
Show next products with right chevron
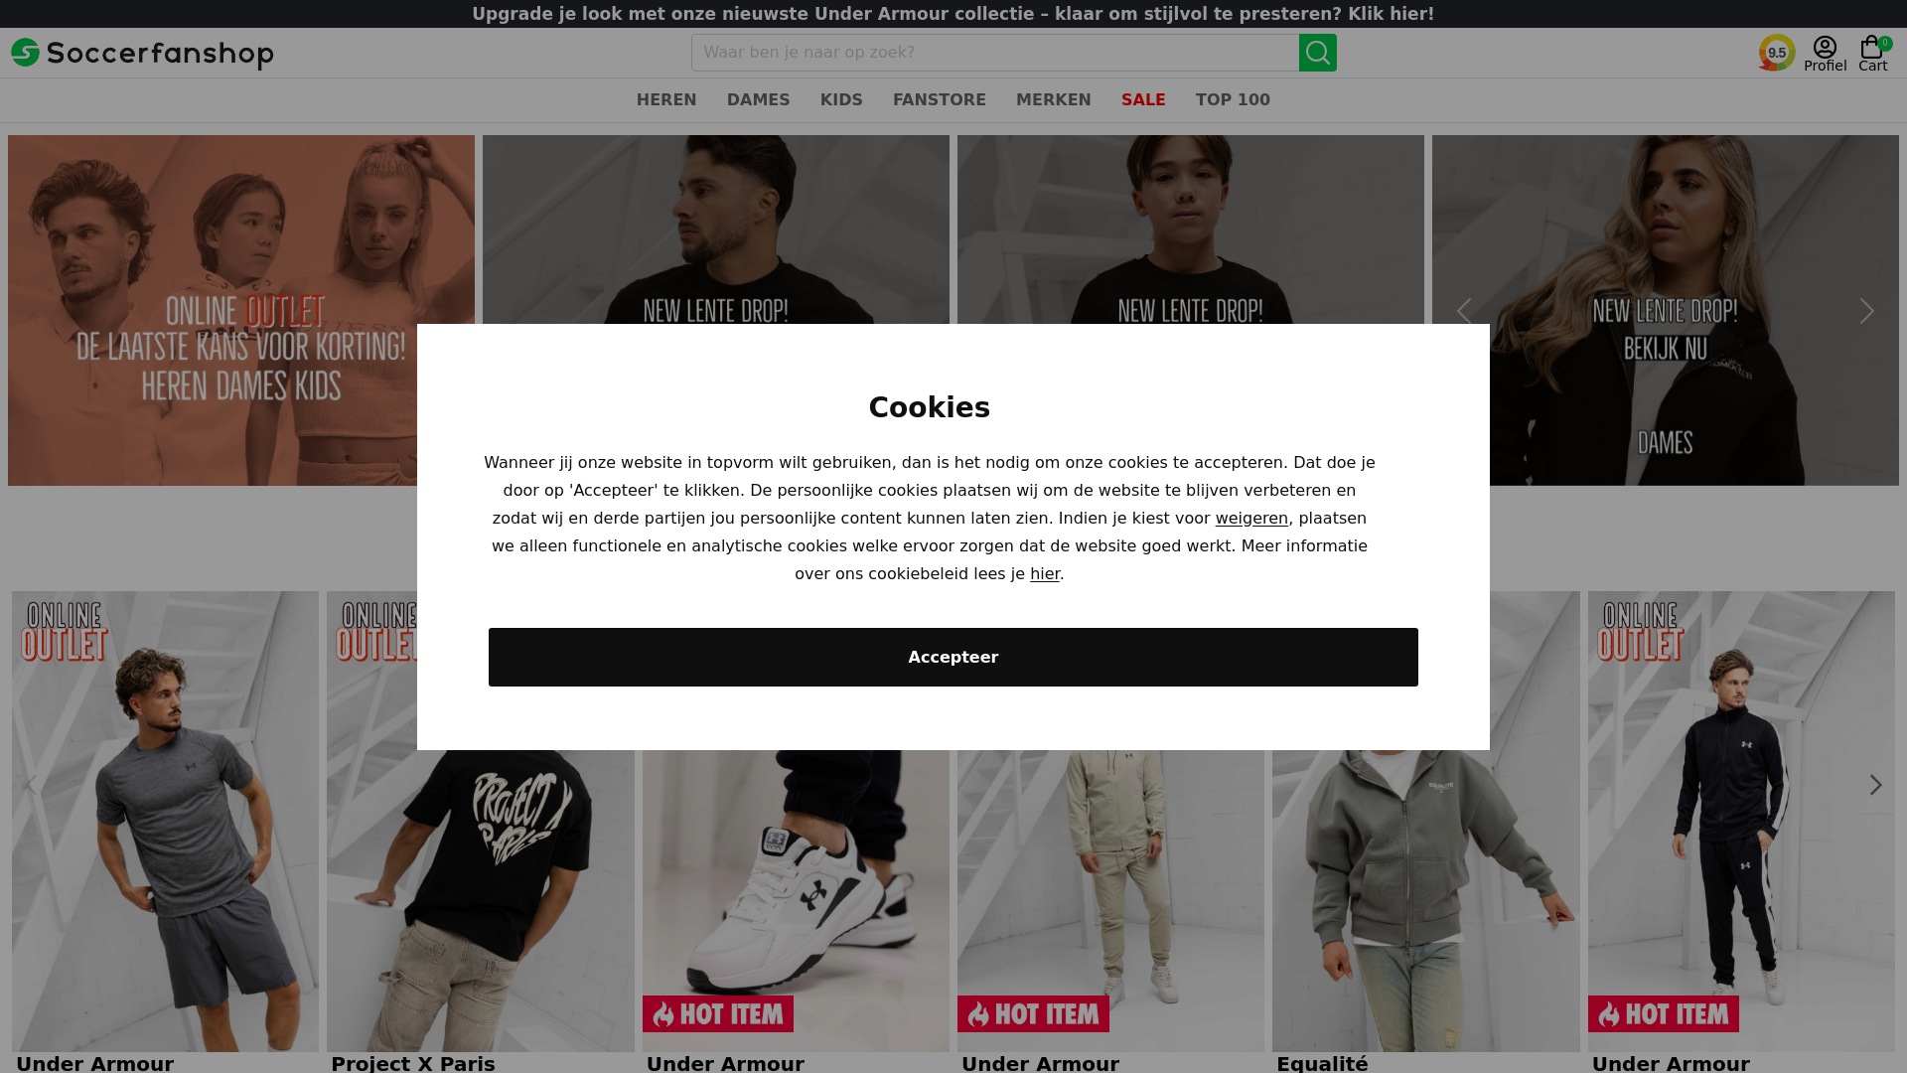[1875, 785]
